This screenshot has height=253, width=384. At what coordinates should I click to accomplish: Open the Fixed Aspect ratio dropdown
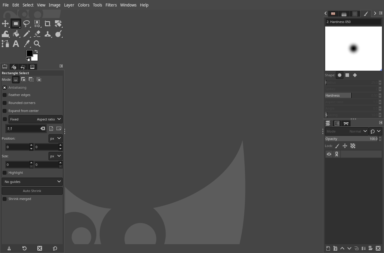click(35, 119)
